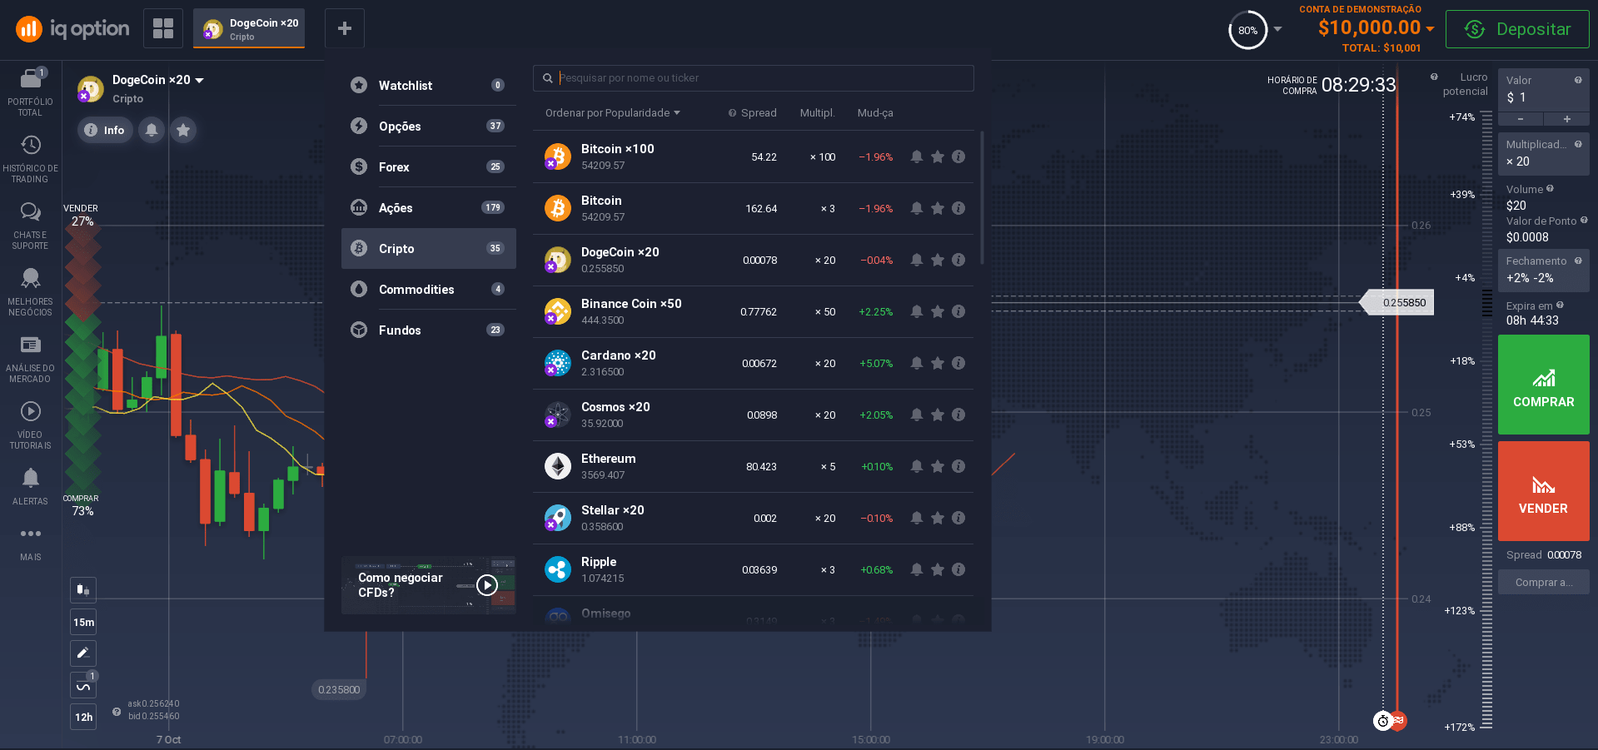Toggle favorite star on Stellar ×20 row

tap(938, 518)
